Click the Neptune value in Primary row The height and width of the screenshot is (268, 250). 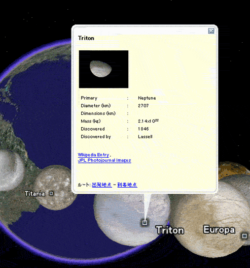[147, 98]
